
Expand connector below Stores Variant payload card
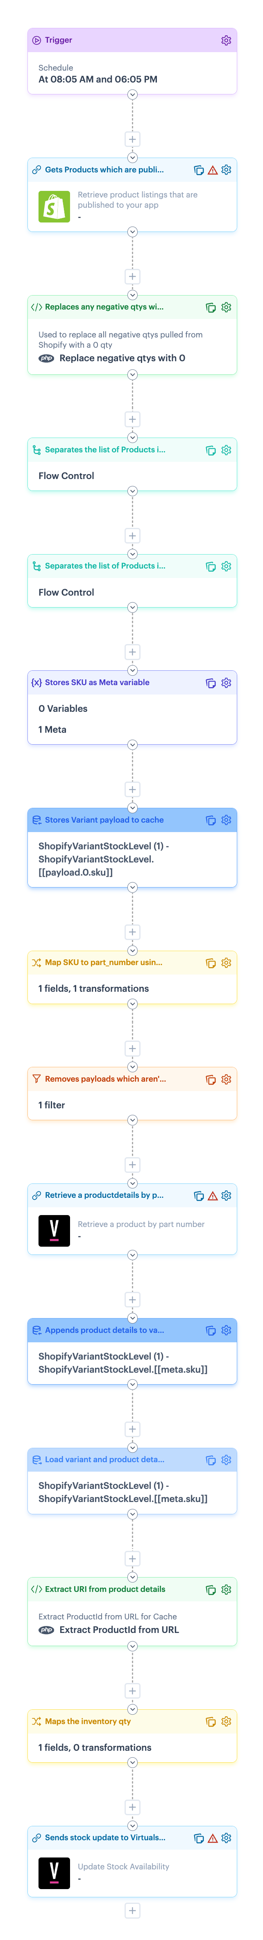coord(132,888)
